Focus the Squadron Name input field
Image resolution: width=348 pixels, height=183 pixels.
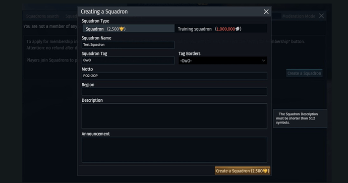[128, 45]
